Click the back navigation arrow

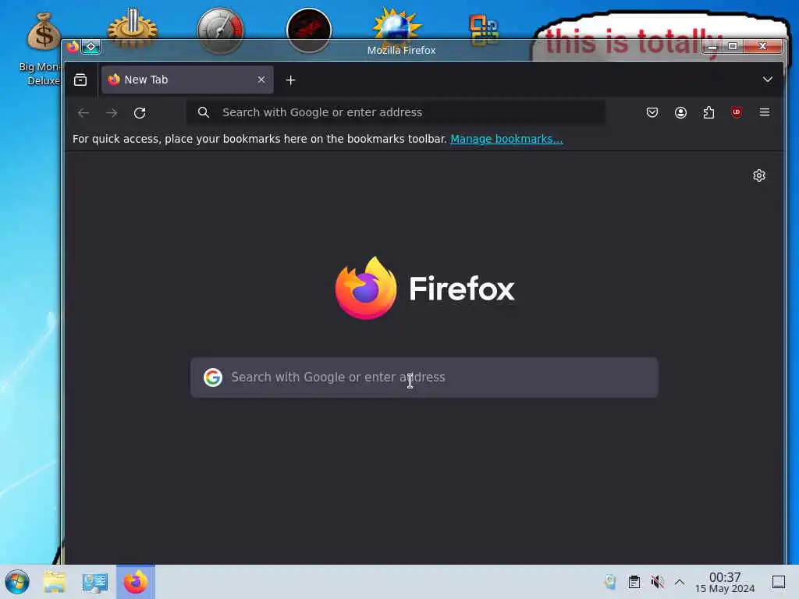(83, 112)
